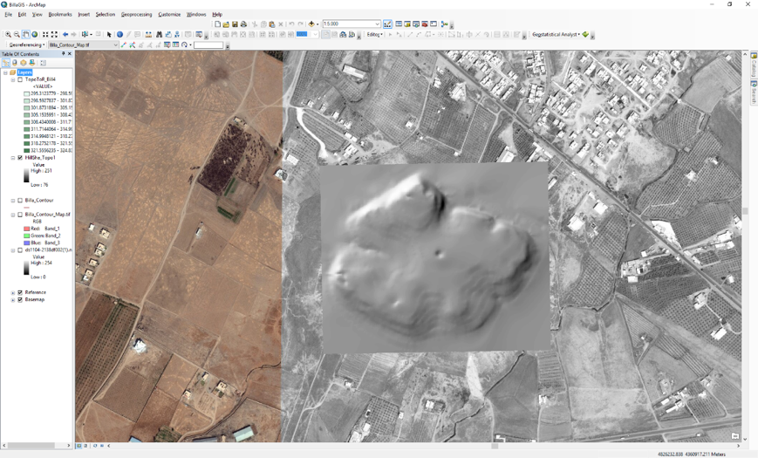This screenshot has width=758, height=458.
Task: Open the Insert menu
Action: point(84,15)
